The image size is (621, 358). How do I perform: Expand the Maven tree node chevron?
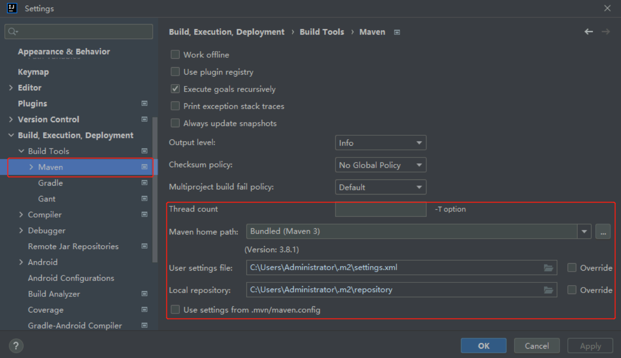tap(31, 167)
